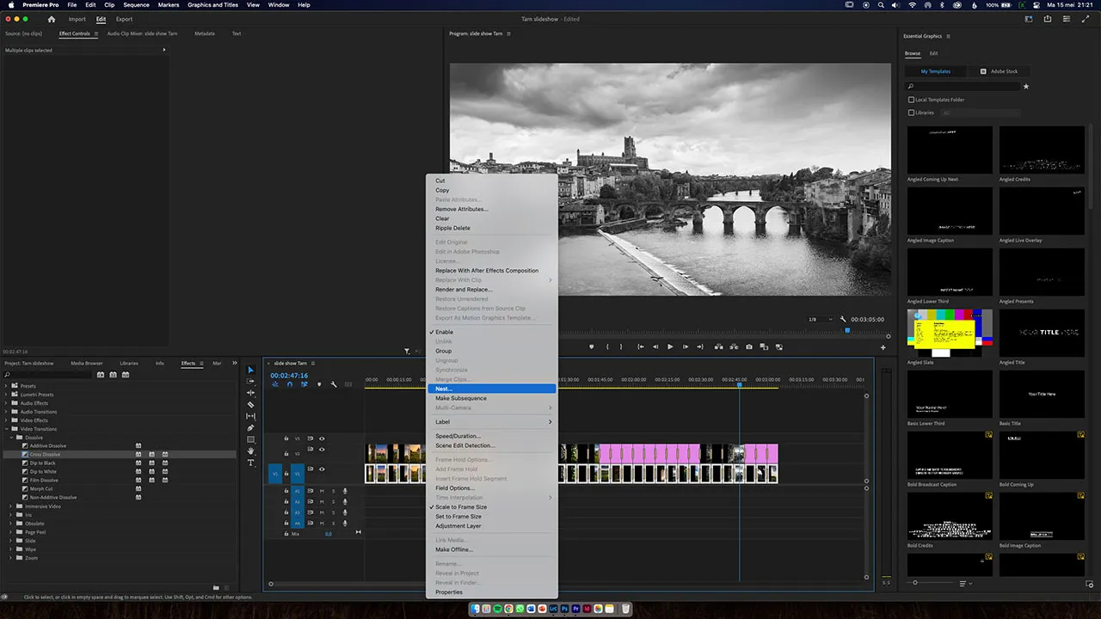1101x619 pixels.
Task: Choose Nest... from the context menu
Action: (x=444, y=389)
